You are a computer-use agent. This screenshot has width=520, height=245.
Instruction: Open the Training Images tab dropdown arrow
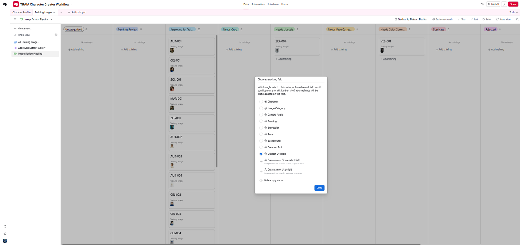click(54, 12)
